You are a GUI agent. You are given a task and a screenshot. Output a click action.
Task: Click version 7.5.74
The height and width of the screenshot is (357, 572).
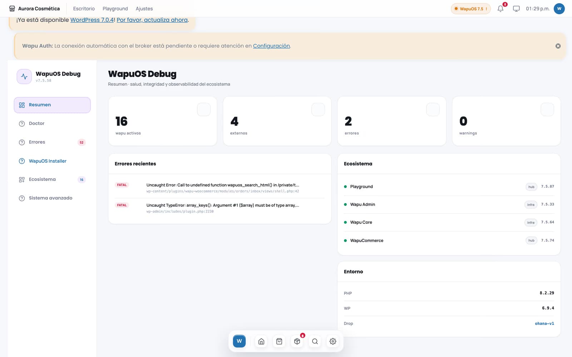click(548, 241)
